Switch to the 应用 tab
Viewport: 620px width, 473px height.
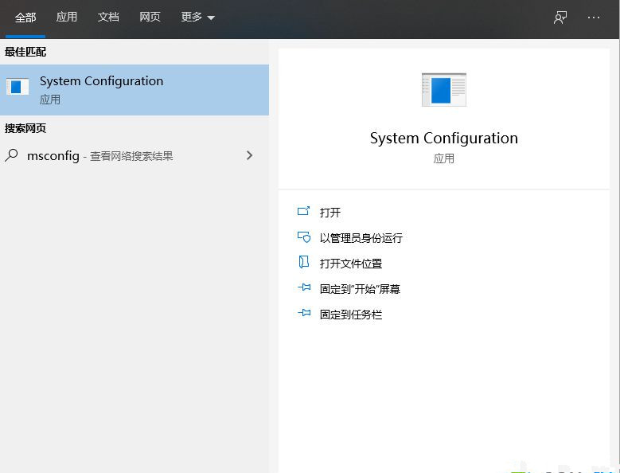pos(67,17)
